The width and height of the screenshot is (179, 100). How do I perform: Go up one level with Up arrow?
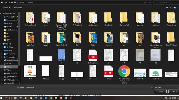click(12, 2)
